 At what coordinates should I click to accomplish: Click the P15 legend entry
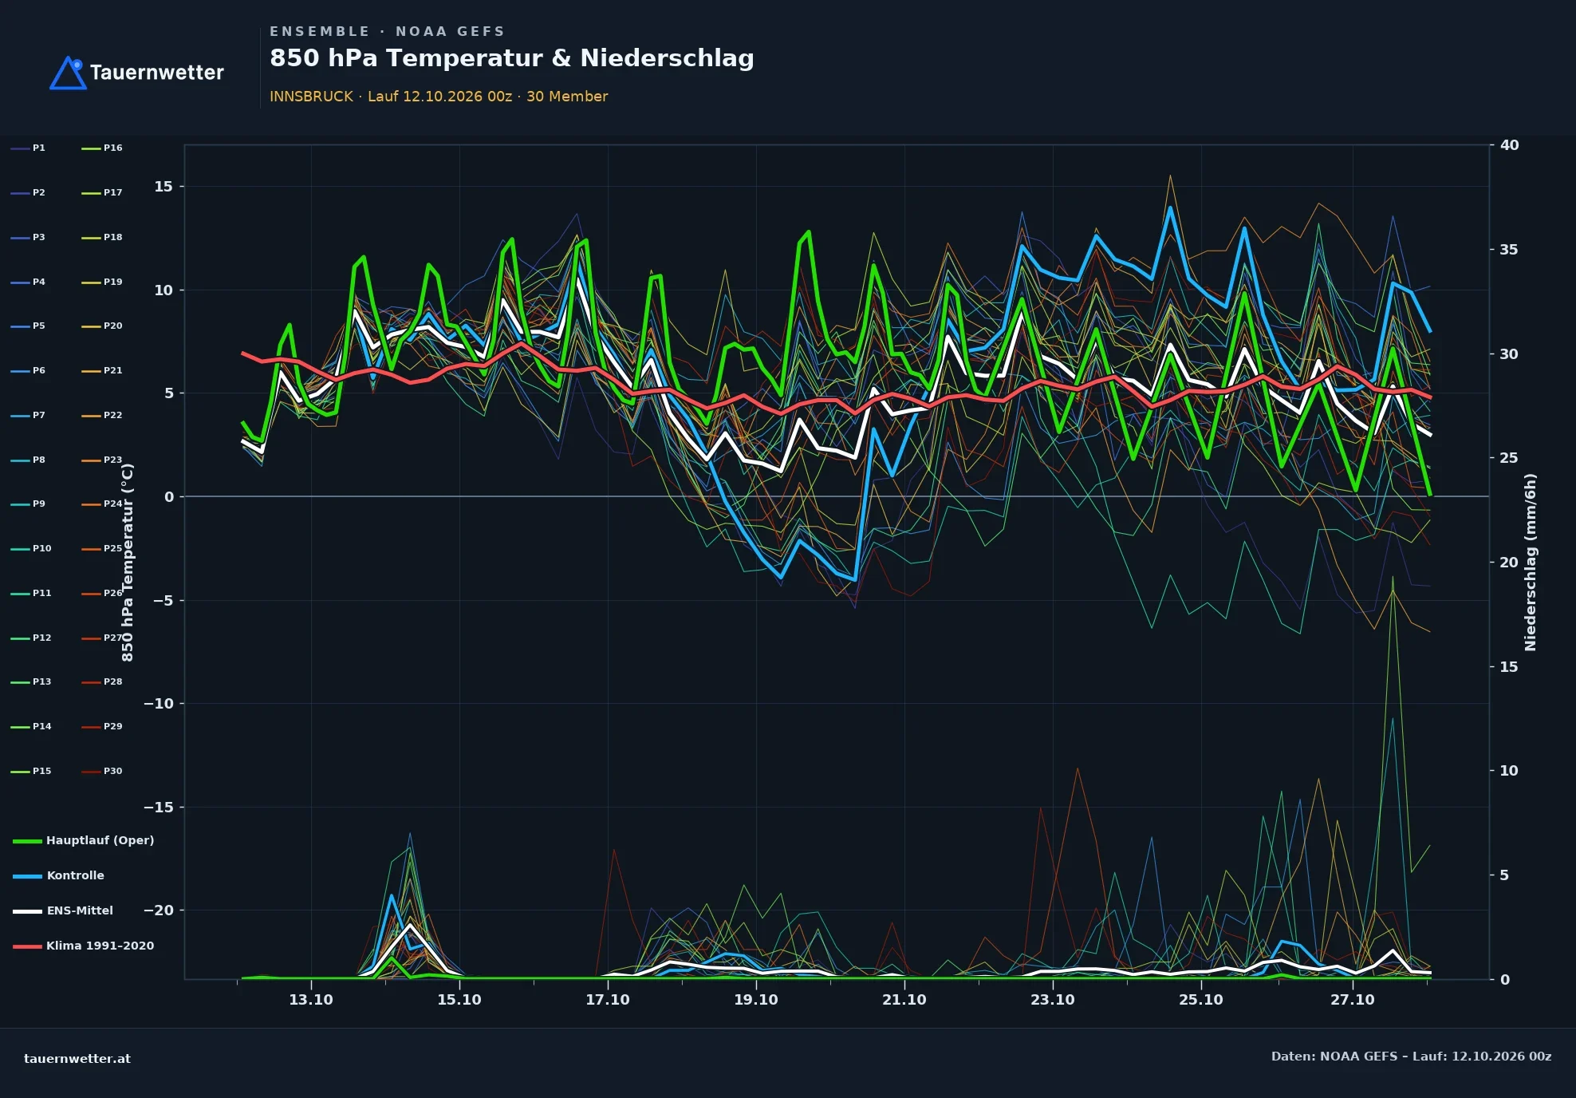coord(31,771)
